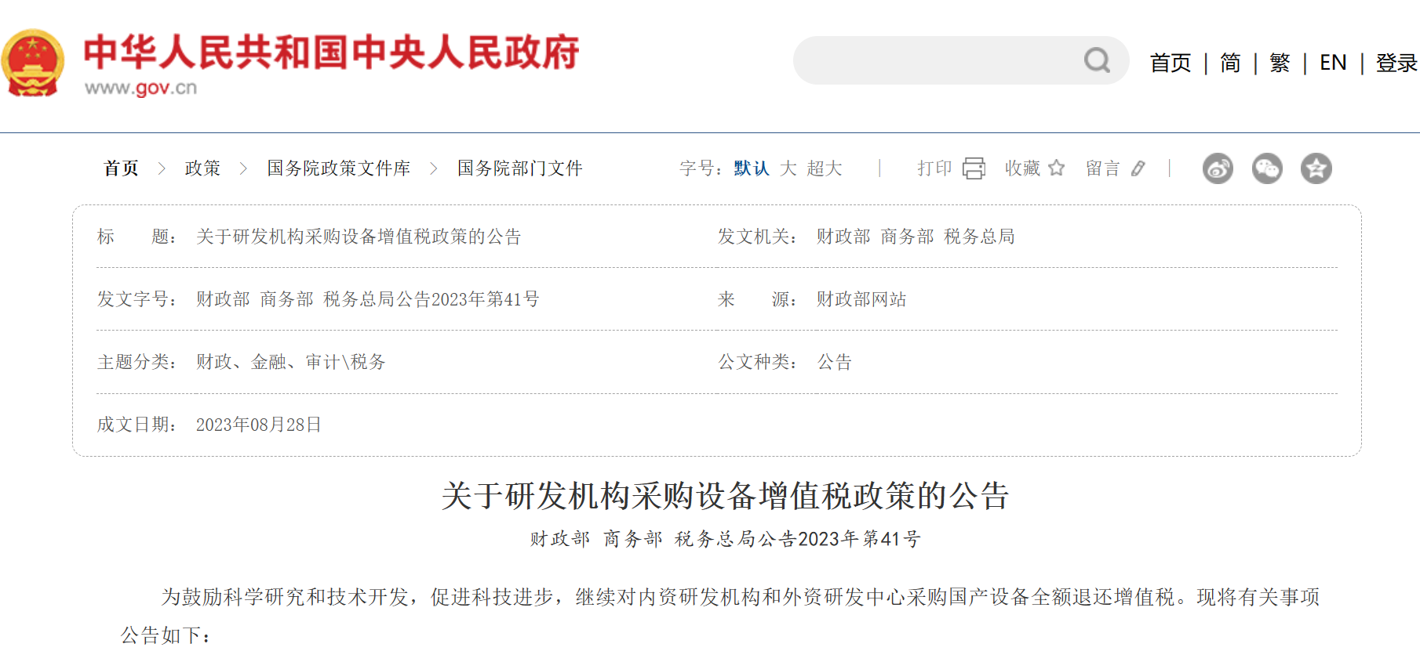Share via the QZone star icon
The width and height of the screenshot is (1420, 651).
pyautogui.click(x=1316, y=168)
